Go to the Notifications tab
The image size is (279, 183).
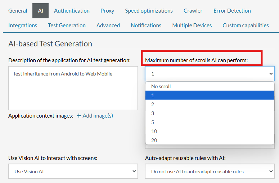point(146,26)
